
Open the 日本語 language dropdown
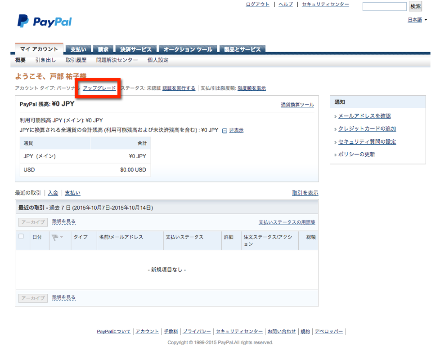[x=417, y=20]
